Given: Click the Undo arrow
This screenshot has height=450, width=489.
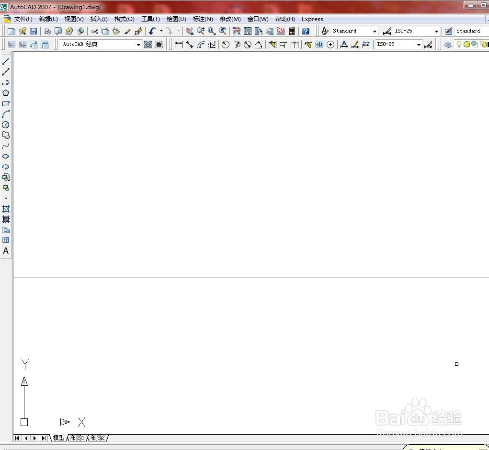Looking at the screenshot, I should tap(152, 31).
